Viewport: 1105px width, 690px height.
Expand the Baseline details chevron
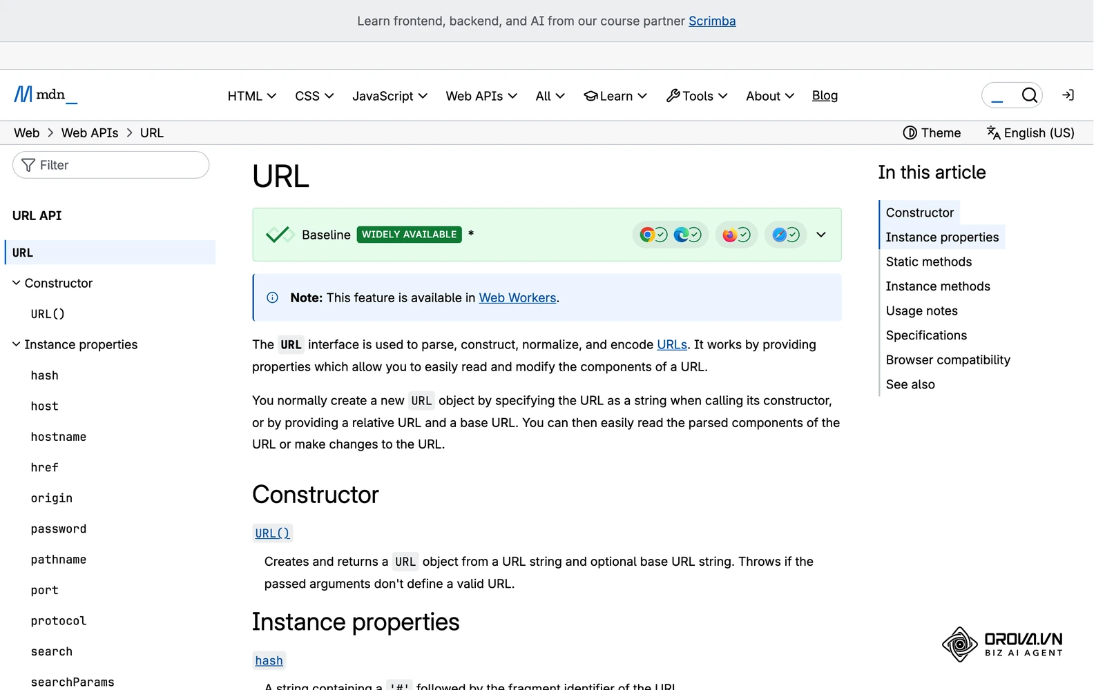(x=820, y=235)
